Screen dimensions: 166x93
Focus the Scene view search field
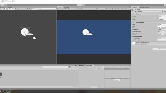click(47, 9)
